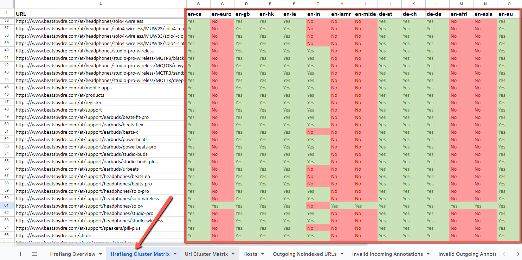Select the /at/support/headphones/beats-ep URL cell
The image size is (522, 260).
click(101, 176)
